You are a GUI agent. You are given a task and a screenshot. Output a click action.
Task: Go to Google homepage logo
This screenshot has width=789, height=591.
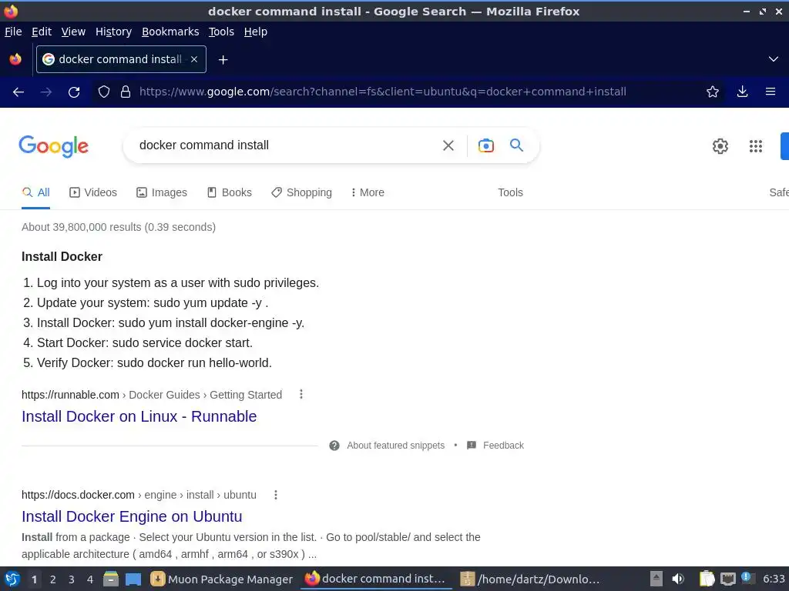coord(54,146)
